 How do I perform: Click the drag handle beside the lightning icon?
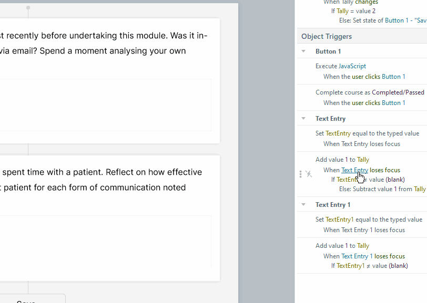(x=301, y=174)
